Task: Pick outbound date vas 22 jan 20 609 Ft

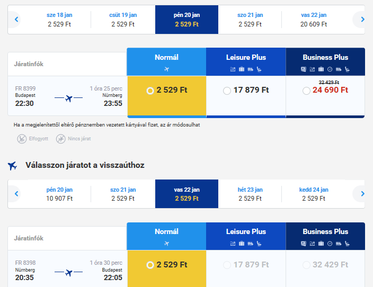Action: click(x=314, y=20)
